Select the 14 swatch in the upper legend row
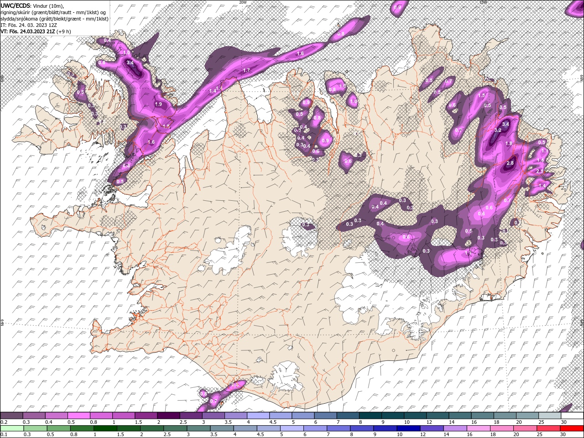The height and width of the screenshot is (438, 584). 460,416
